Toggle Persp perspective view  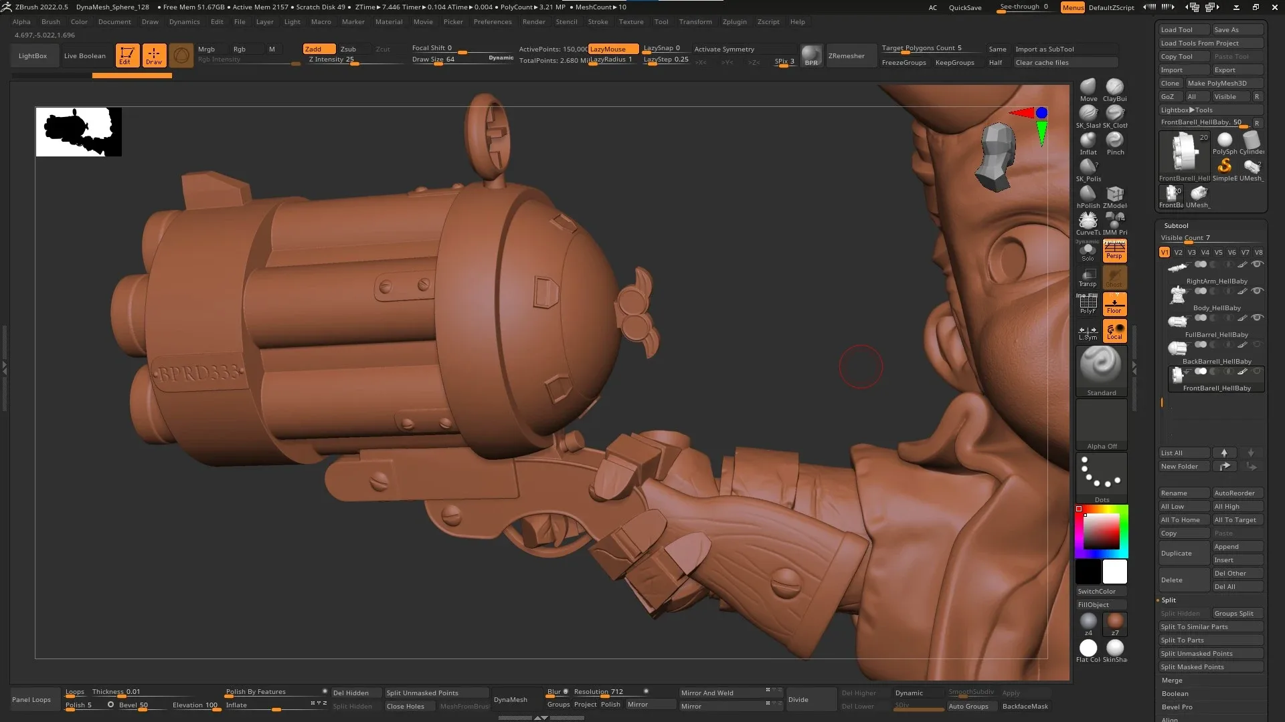coord(1114,251)
